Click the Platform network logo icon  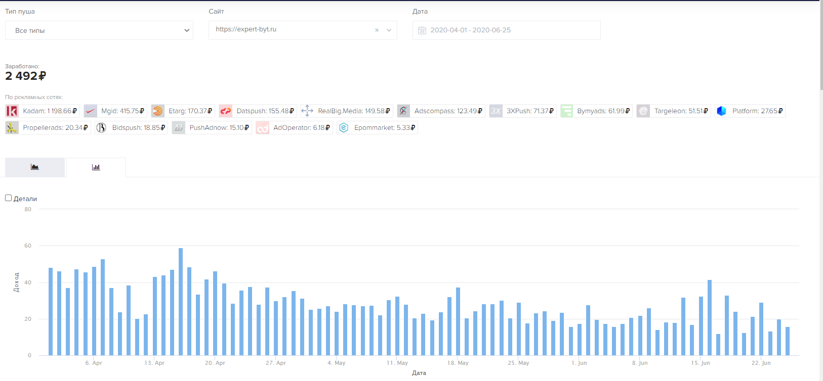(722, 111)
